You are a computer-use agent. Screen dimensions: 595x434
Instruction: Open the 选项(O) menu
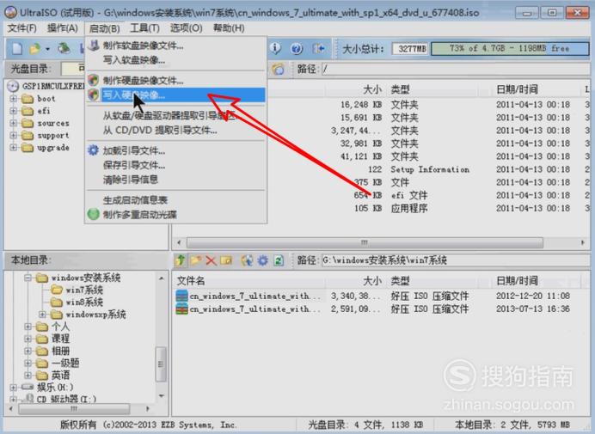tap(186, 28)
